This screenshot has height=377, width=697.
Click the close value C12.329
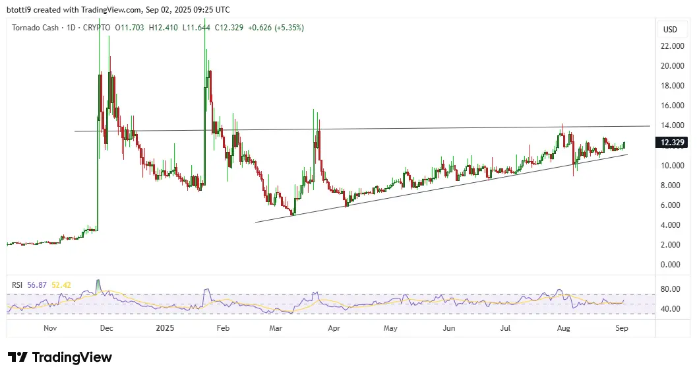[x=229, y=28]
